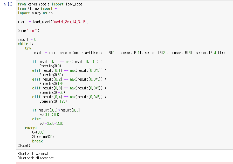
Task: Click the Steering3(0) line under the if
Action: (50, 66)
